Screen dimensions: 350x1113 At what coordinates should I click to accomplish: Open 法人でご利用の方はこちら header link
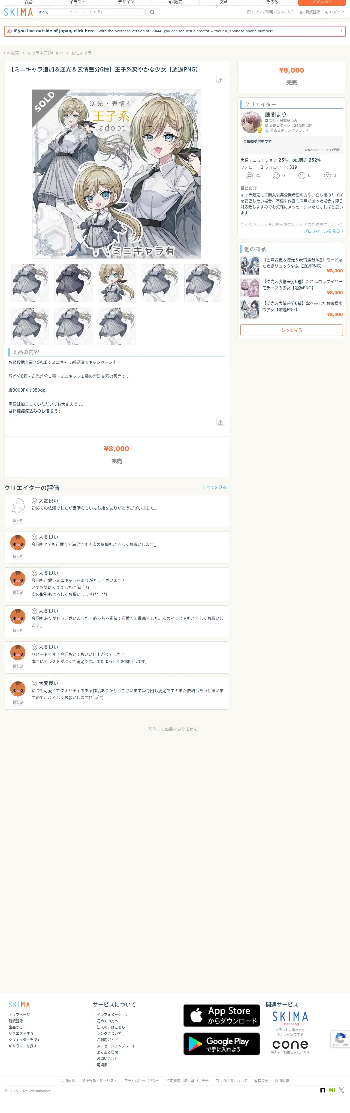271,12
